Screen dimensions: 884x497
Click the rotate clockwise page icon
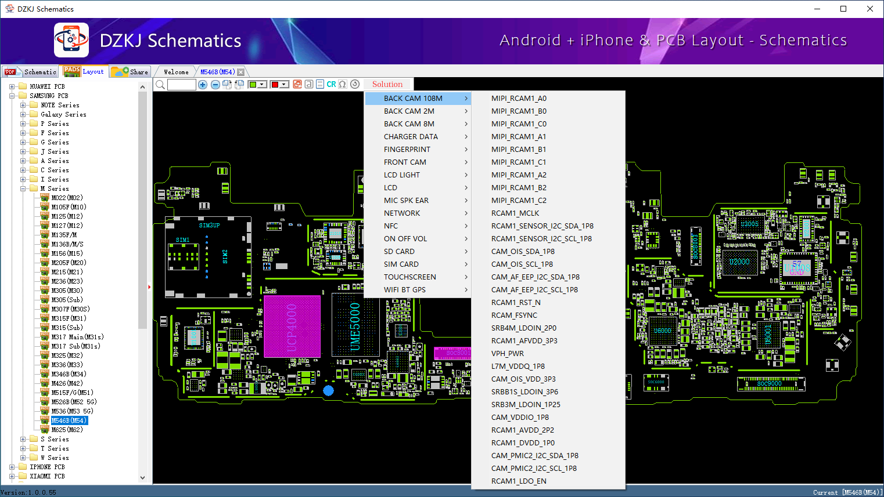[227, 85]
